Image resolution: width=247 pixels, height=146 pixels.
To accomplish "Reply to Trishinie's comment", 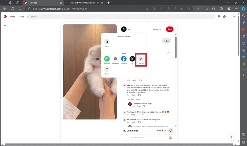I will [x=133, y=114].
